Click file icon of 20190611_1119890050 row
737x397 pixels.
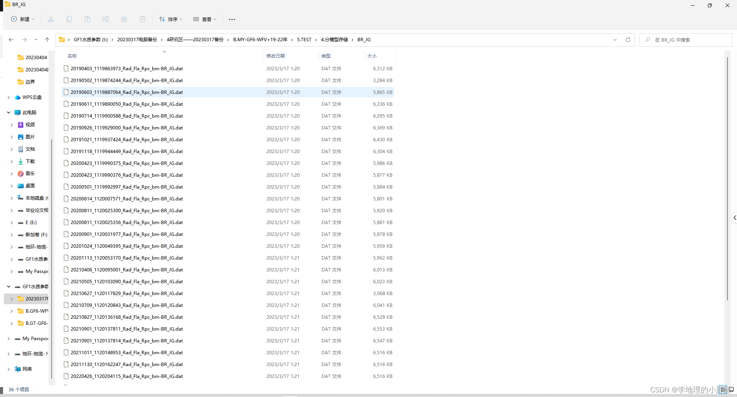click(x=66, y=104)
